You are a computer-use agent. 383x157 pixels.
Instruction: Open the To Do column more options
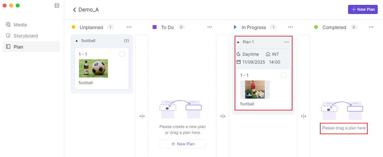coord(210,27)
